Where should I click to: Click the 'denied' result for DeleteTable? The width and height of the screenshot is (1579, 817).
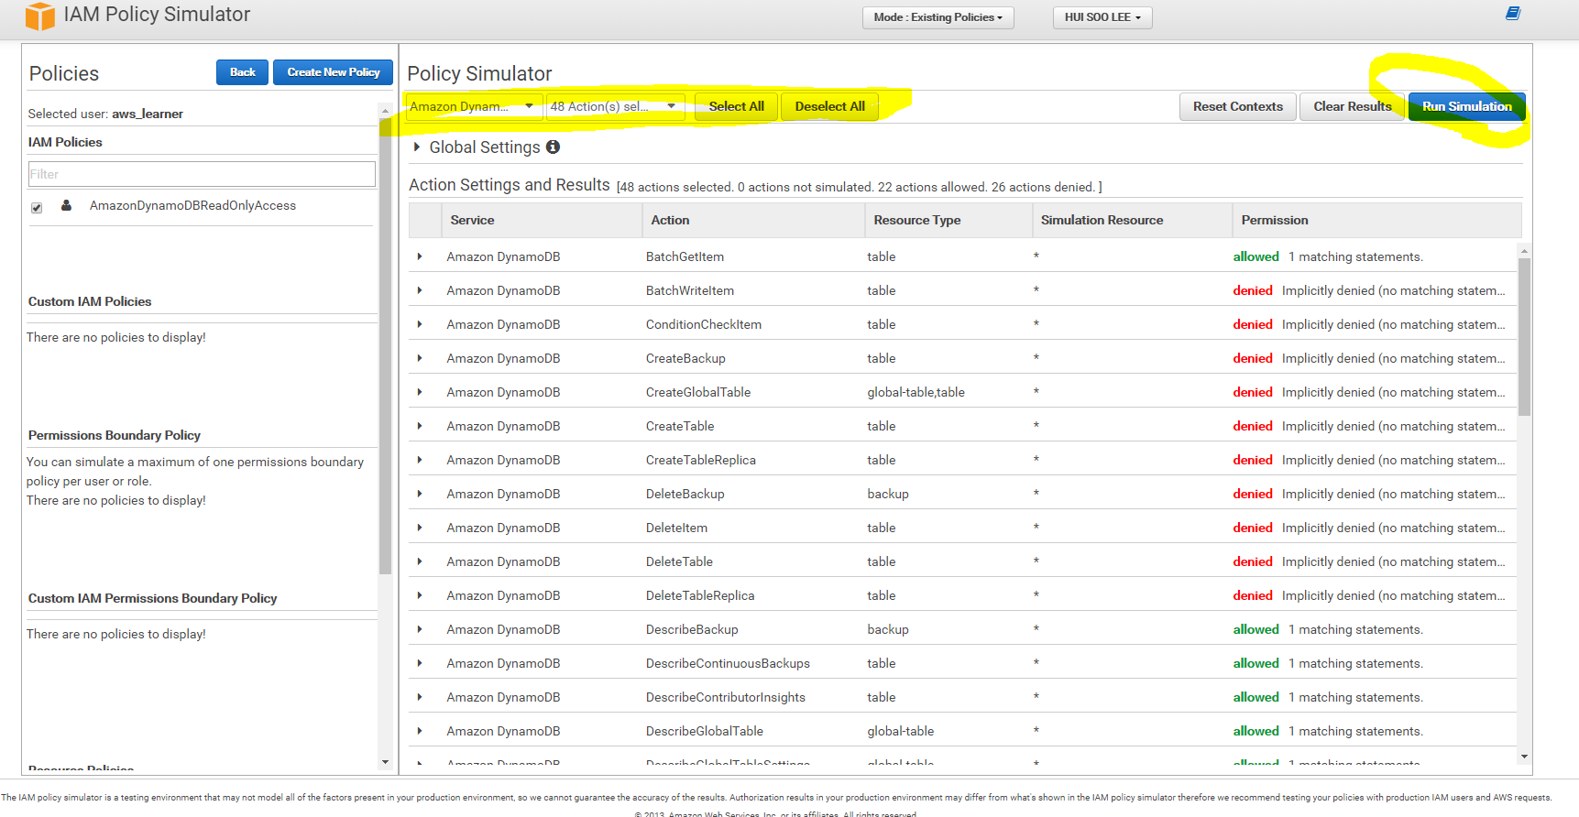click(x=1253, y=561)
